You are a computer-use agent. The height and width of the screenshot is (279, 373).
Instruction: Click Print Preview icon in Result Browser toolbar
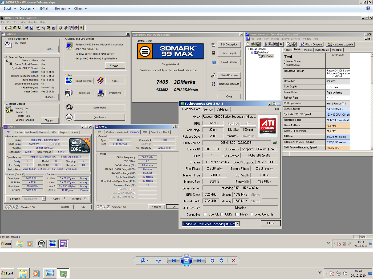click(x=289, y=44)
